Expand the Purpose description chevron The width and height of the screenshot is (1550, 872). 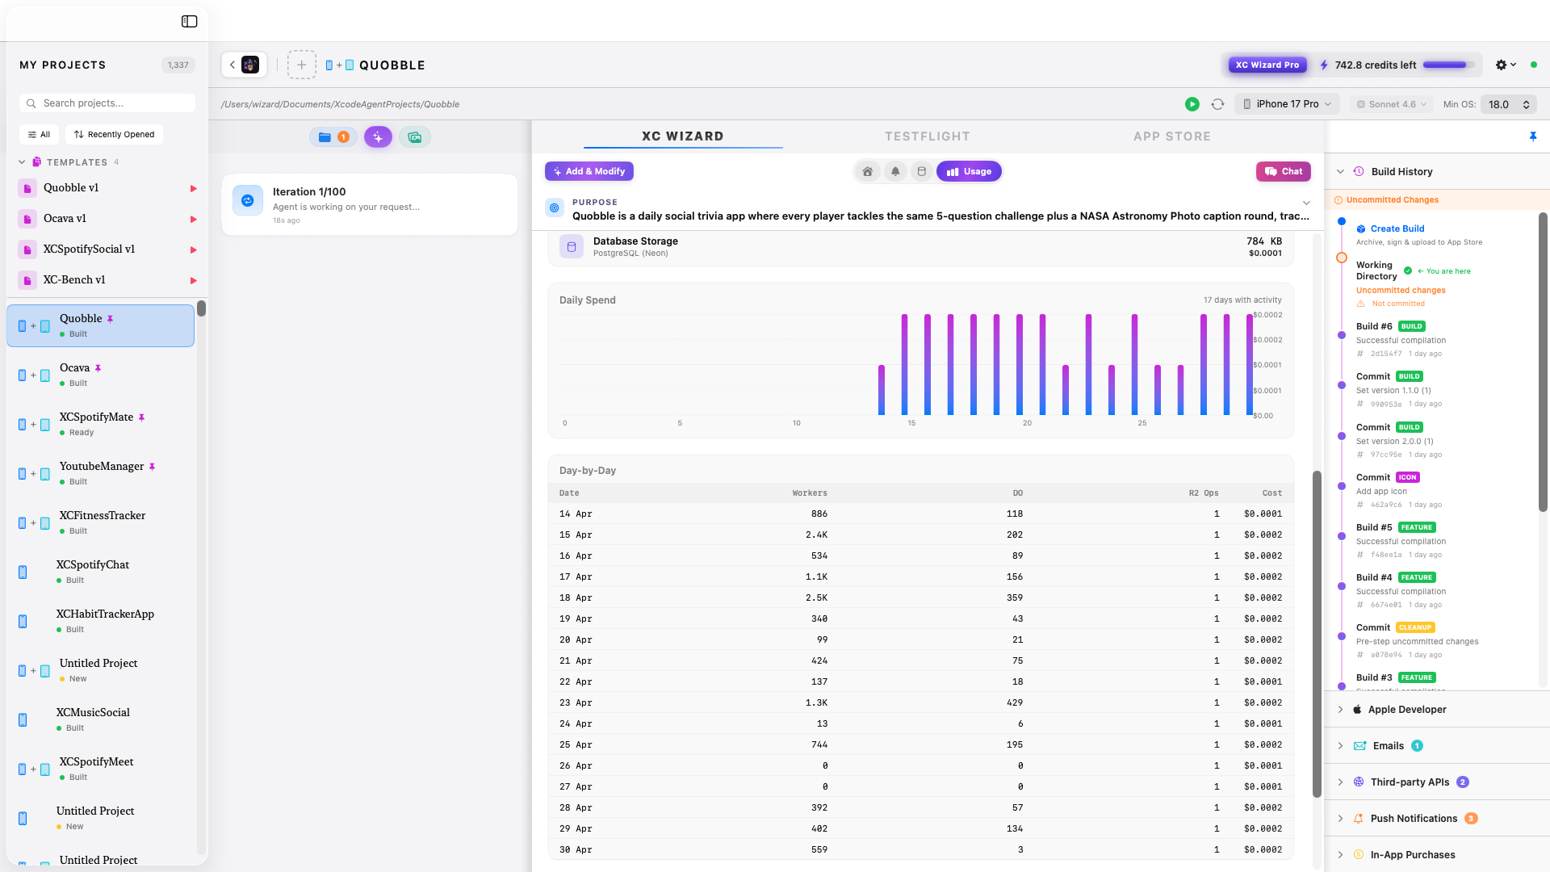(1306, 203)
